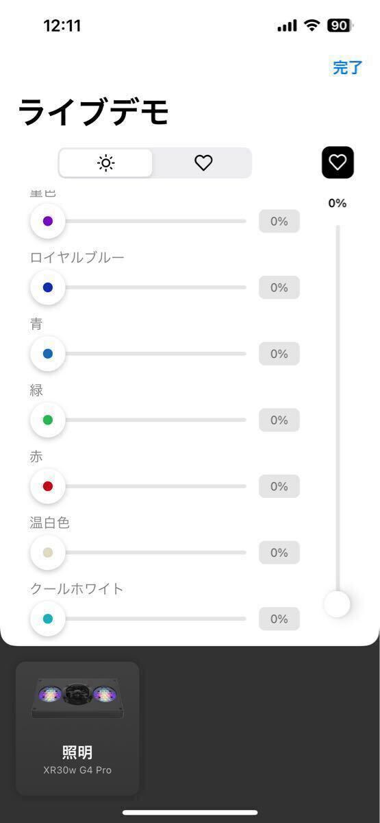Viewport: 380px width, 823px height.
Task: Click the ロイヤルブルー royal blue slider knob
Action: tap(48, 287)
